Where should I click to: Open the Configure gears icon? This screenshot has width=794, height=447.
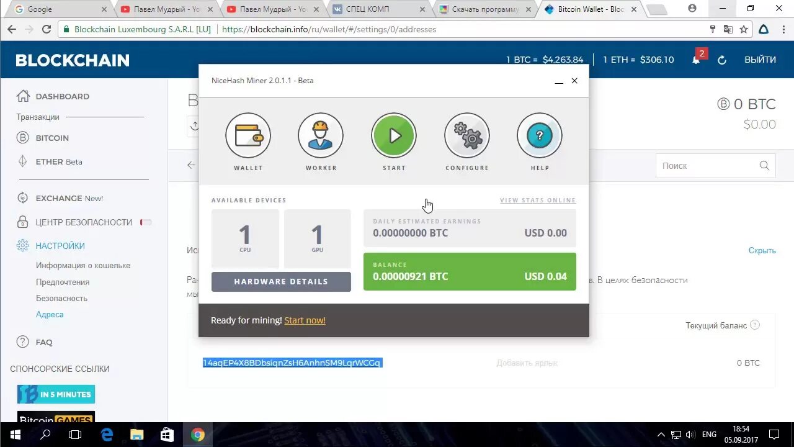pos(467,135)
